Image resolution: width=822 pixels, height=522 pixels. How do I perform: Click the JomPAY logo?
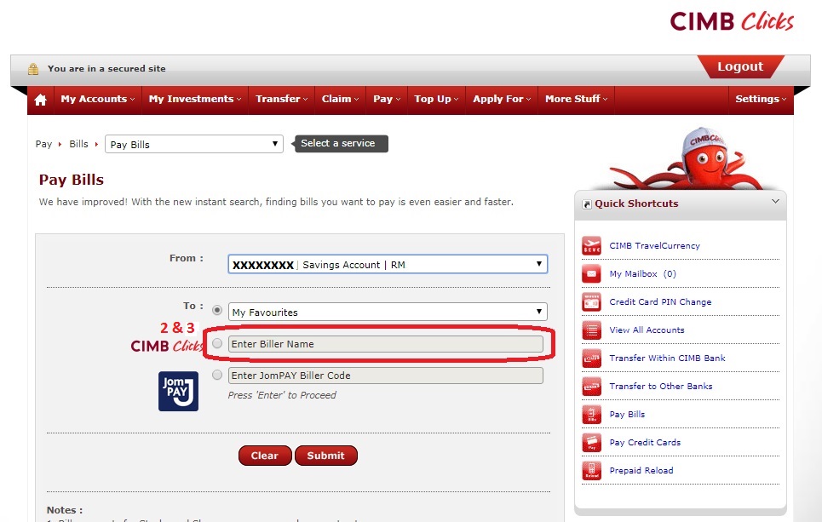pos(178,391)
